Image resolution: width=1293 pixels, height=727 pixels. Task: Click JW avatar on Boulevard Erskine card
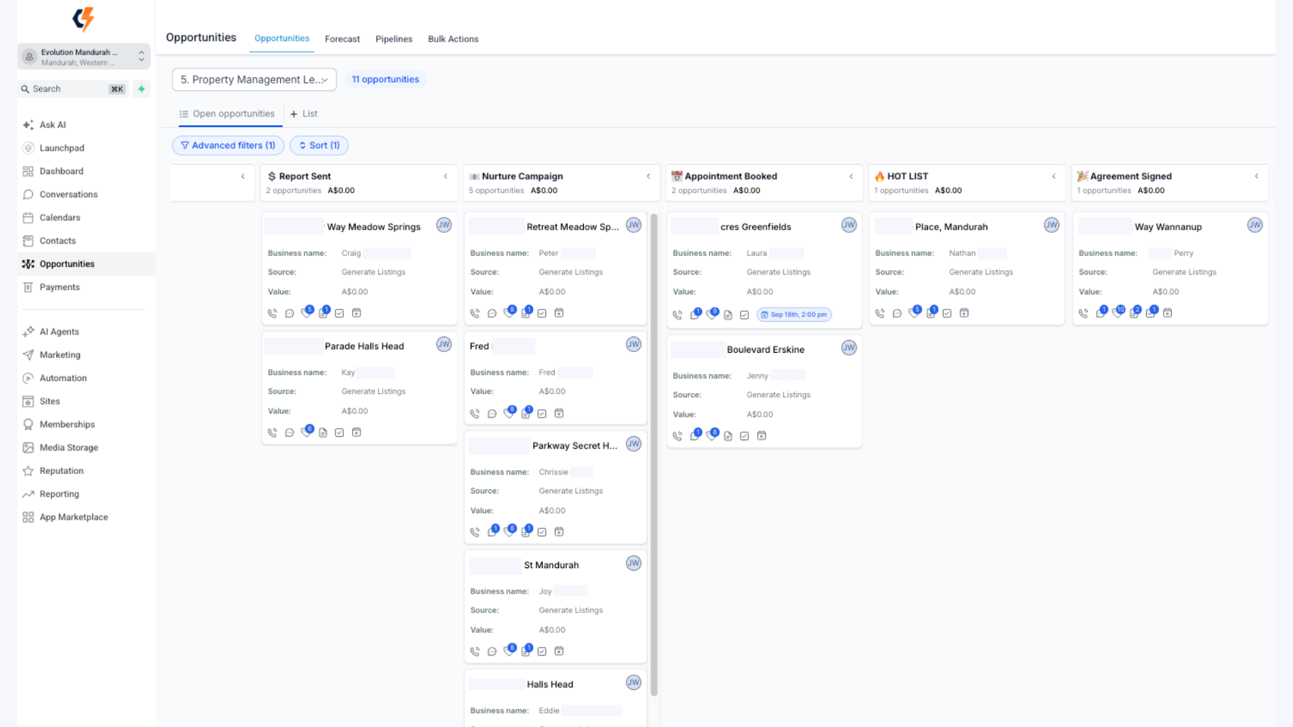click(x=849, y=348)
